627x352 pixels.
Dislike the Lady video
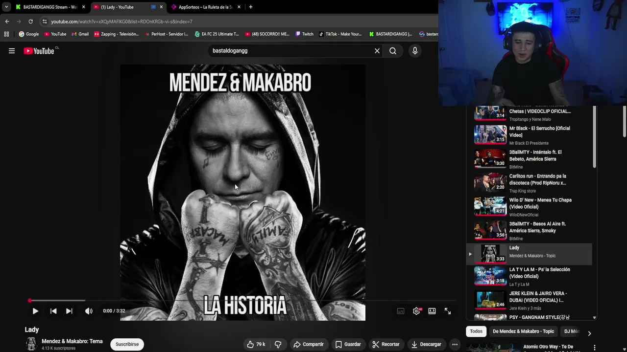click(x=278, y=344)
